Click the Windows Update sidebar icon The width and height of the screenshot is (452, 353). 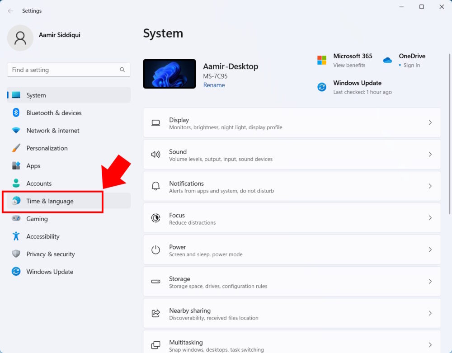tap(16, 272)
